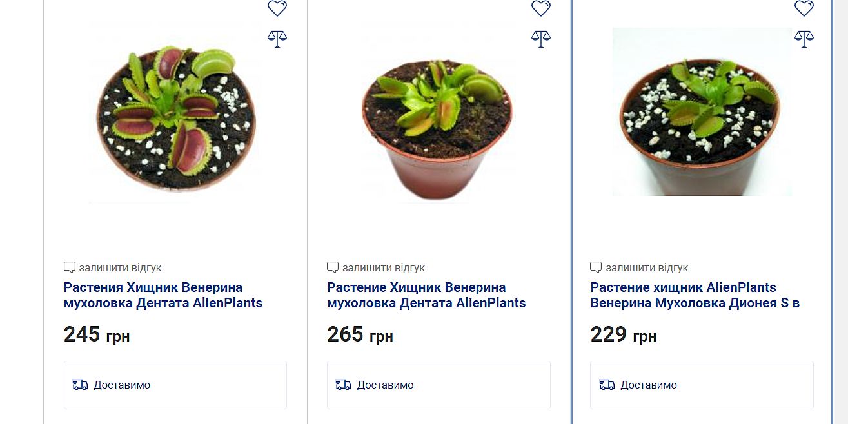Click the delivery truck icon under 265 грн
The image size is (848, 424).
click(x=343, y=385)
